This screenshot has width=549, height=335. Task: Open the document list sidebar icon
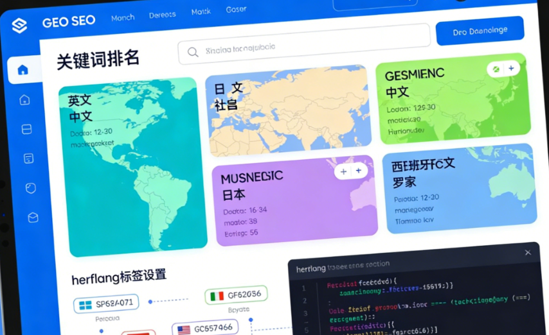29,159
